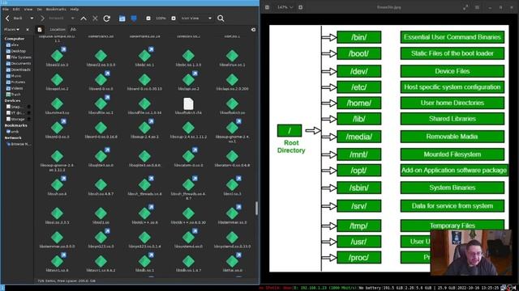Go up to the parent folder
This screenshot has height=291, width=519.
[x=84, y=19]
